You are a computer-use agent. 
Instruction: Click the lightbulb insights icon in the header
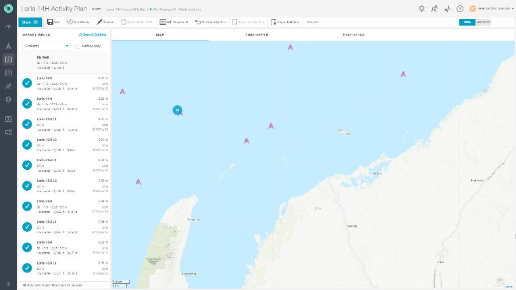(x=421, y=9)
